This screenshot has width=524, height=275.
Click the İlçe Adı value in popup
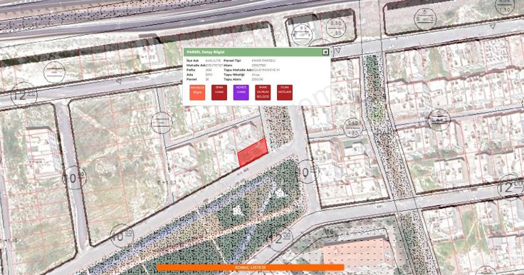[213, 61]
